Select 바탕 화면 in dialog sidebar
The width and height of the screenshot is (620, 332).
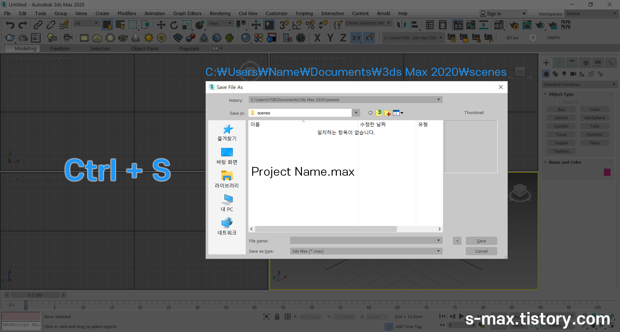[227, 156]
